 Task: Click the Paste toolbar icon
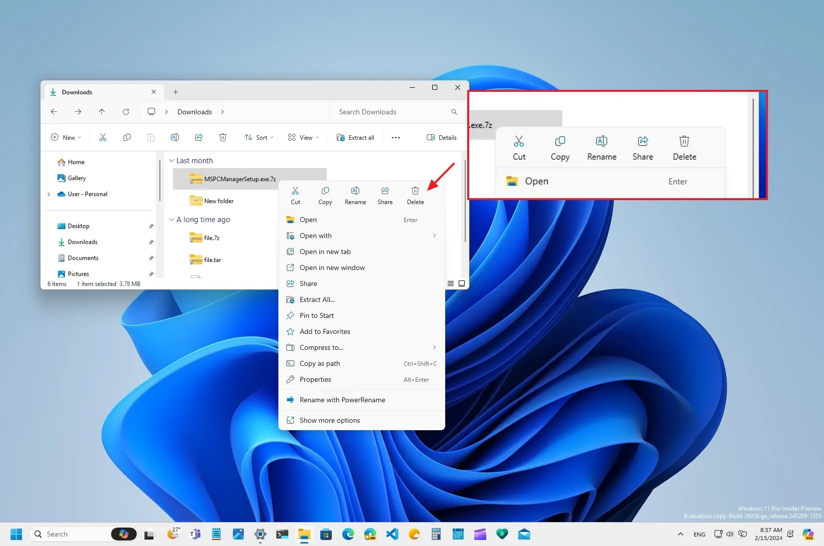pyautogui.click(x=151, y=137)
